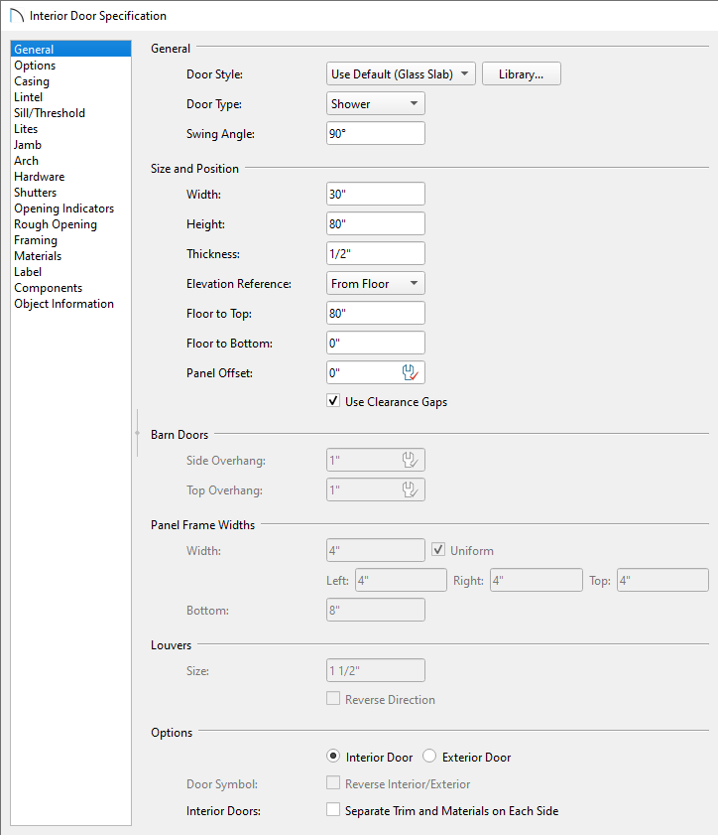Open the Shutters panel
Viewport: 718px width, 835px height.
(x=70, y=193)
